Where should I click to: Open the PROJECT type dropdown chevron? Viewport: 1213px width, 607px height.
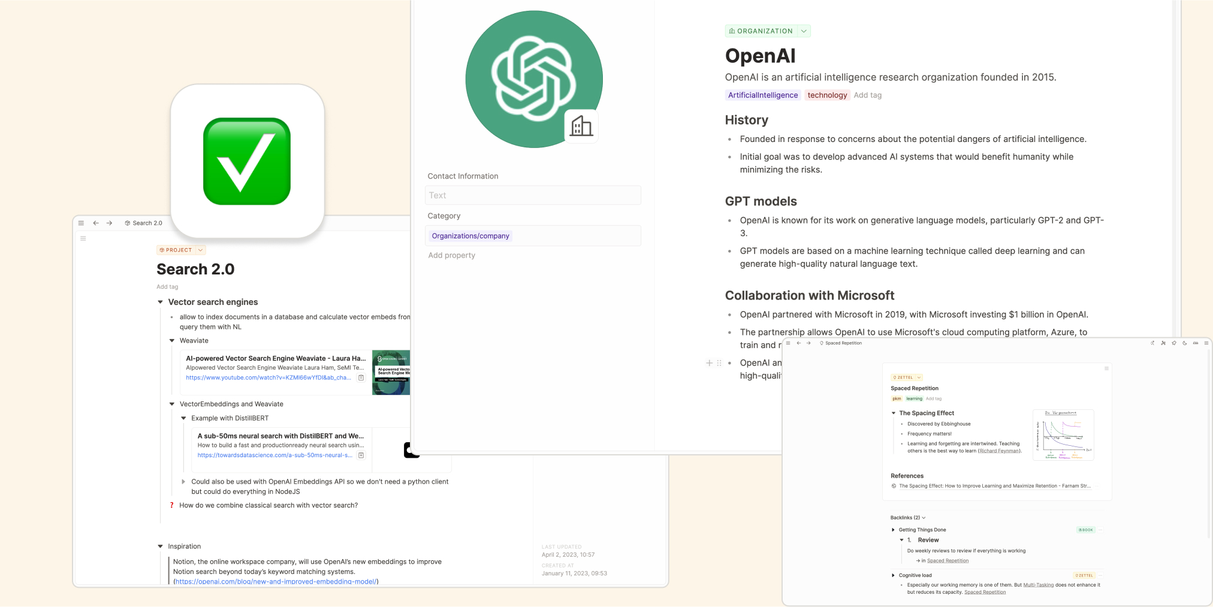click(200, 250)
